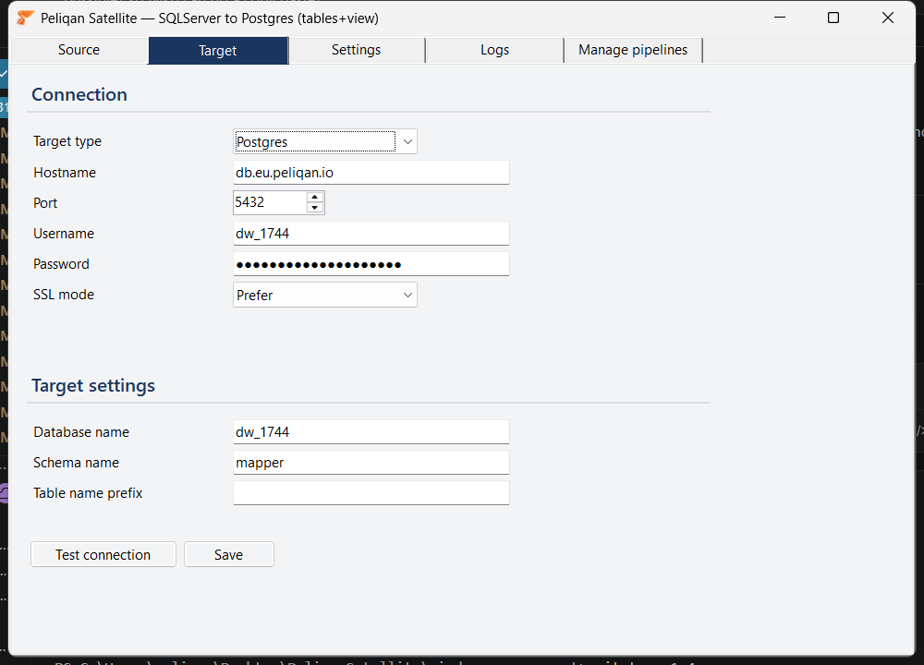The image size is (924, 665).
Task: Click the Hostname field db.eu.peliqan.io
Action: [x=371, y=173]
